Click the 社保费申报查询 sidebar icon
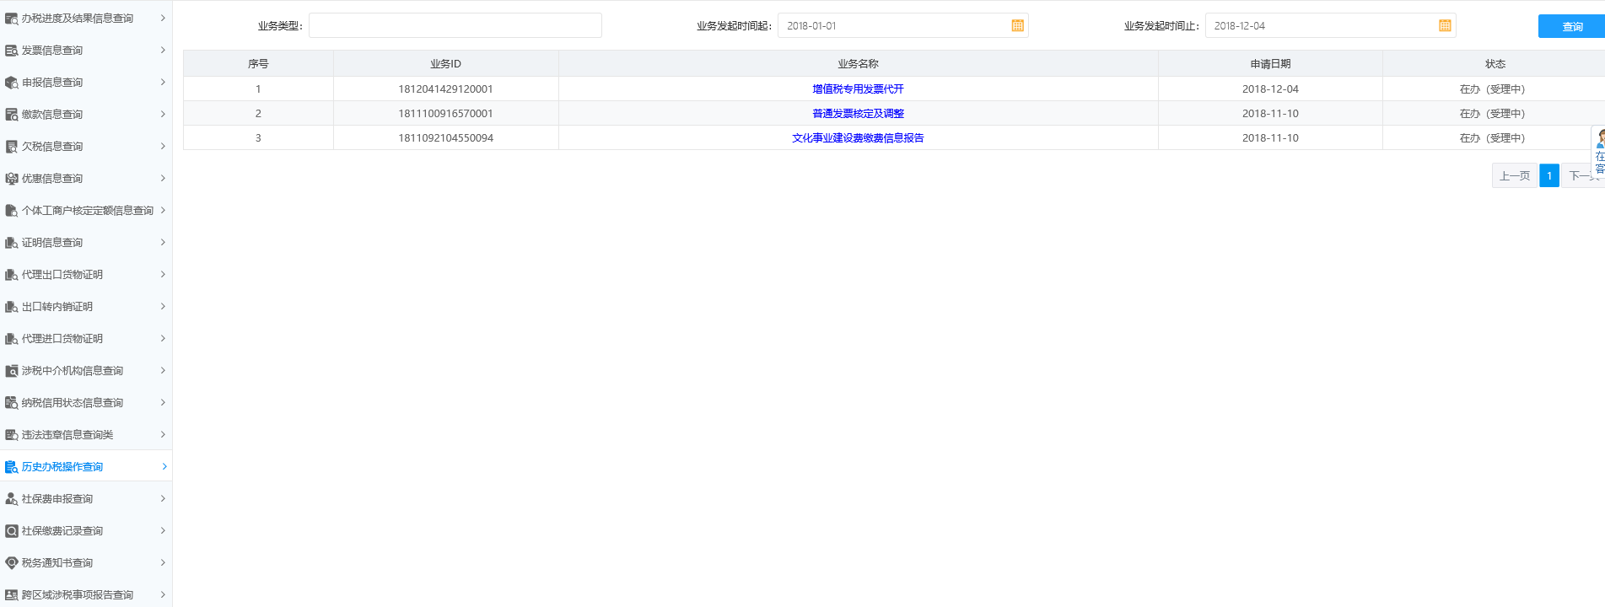This screenshot has height=607, width=1605. (11, 499)
